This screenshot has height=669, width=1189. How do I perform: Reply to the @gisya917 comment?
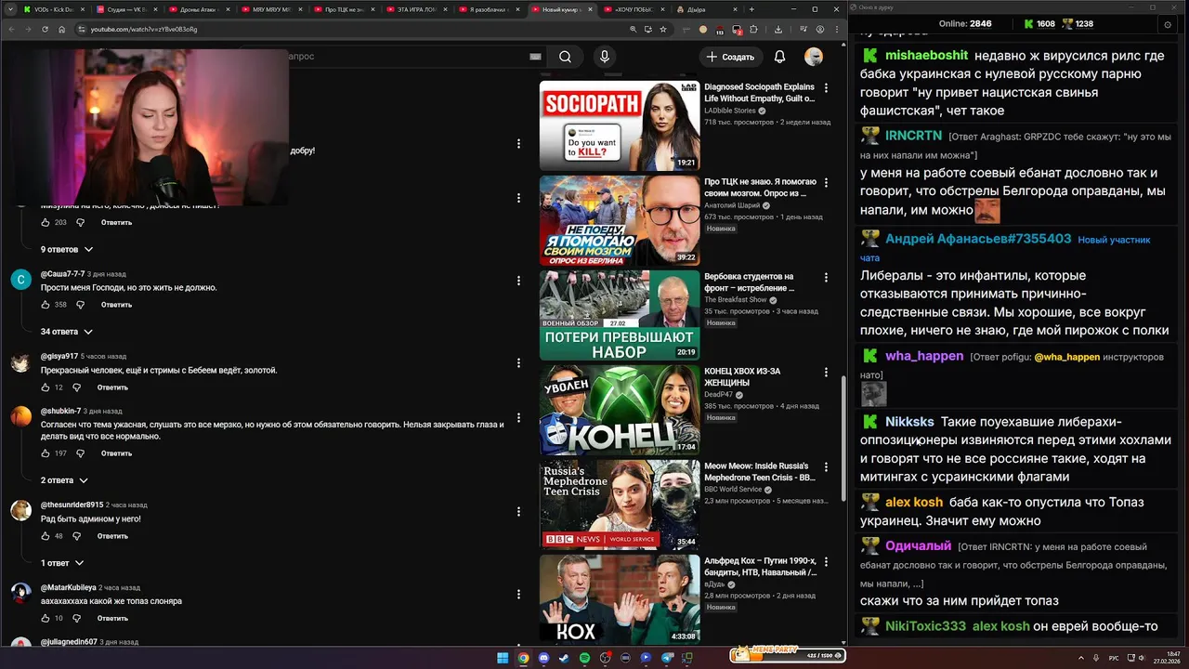point(112,387)
